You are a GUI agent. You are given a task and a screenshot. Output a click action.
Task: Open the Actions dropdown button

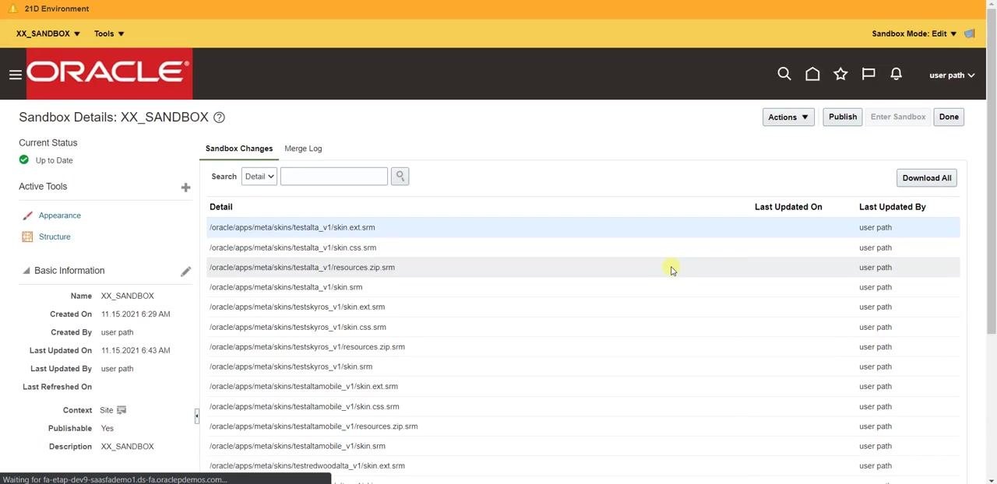coord(788,117)
